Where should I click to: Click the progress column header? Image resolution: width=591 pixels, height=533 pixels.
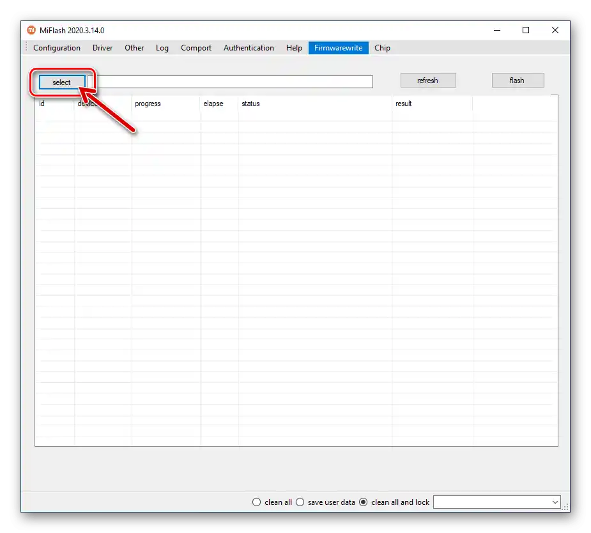coord(165,104)
